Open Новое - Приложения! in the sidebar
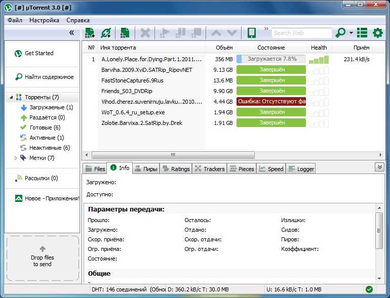 click(x=47, y=198)
